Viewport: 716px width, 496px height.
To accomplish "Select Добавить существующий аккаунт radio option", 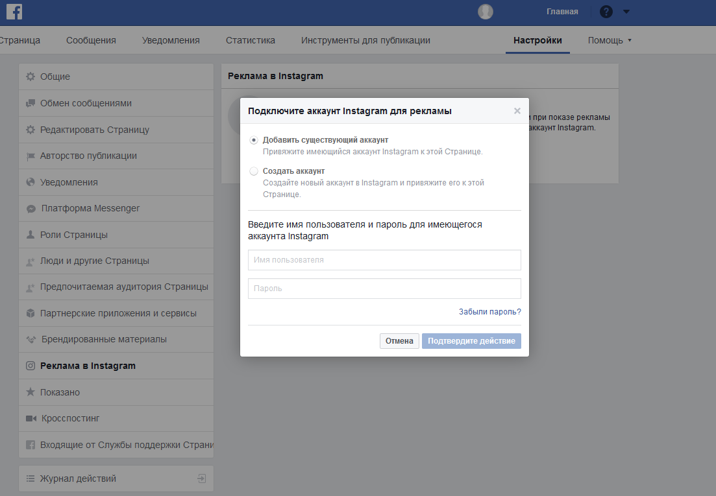I will (x=253, y=140).
